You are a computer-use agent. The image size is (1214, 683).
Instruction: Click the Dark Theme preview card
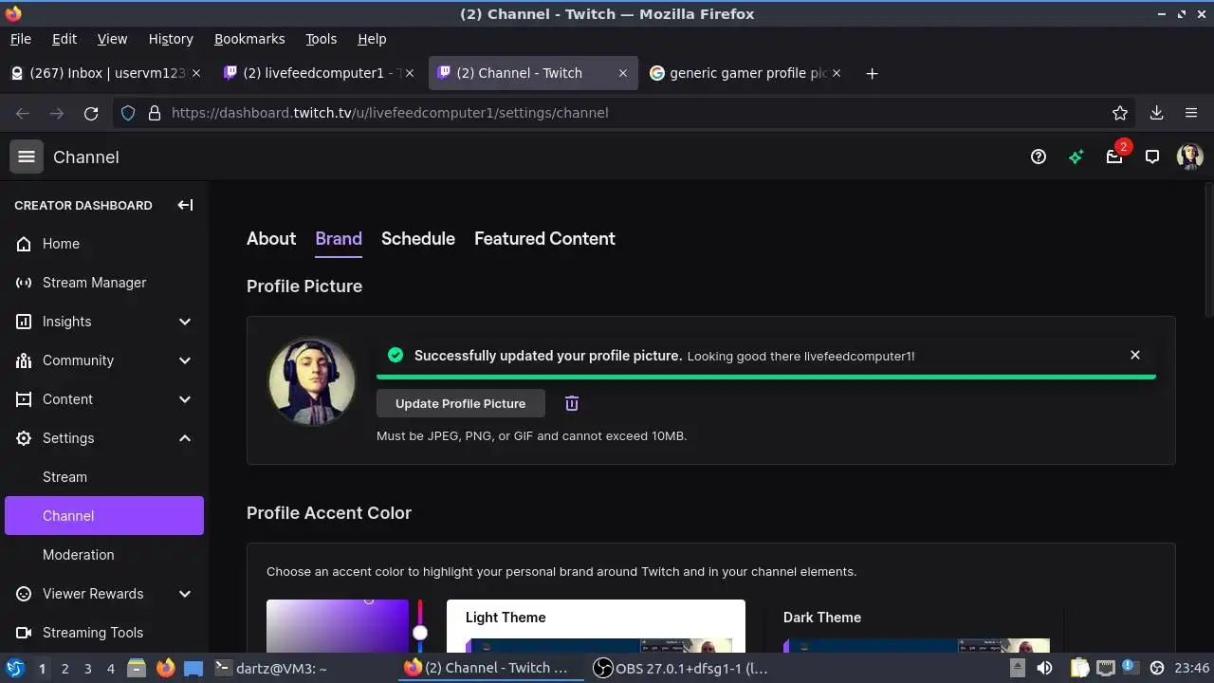(x=913, y=626)
